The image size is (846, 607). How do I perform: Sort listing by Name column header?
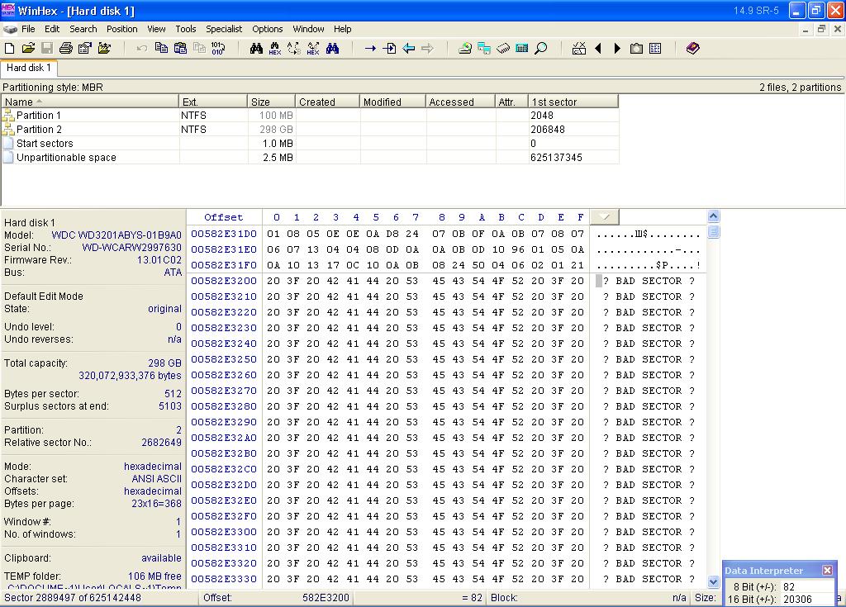point(89,102)
